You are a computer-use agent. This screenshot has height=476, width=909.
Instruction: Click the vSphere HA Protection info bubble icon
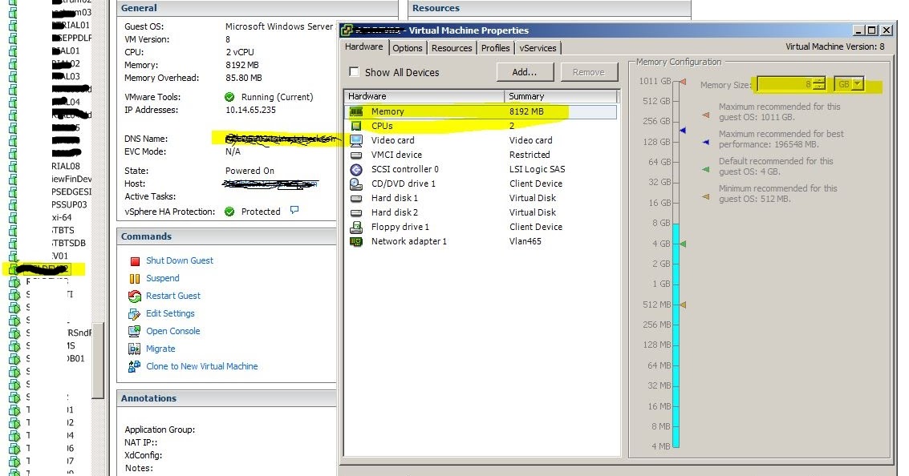pos(294,210)
